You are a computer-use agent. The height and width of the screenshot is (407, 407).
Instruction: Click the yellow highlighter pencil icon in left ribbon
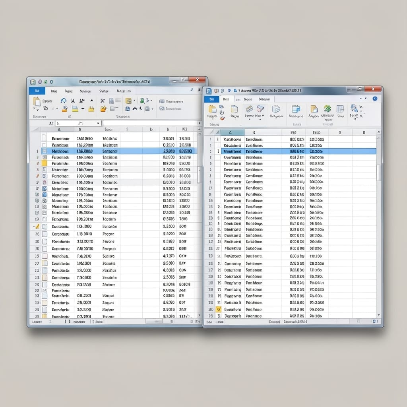(x=103, y=109)
